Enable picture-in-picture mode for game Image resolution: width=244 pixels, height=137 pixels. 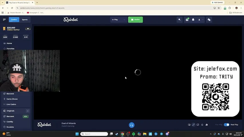pos(189,125)
